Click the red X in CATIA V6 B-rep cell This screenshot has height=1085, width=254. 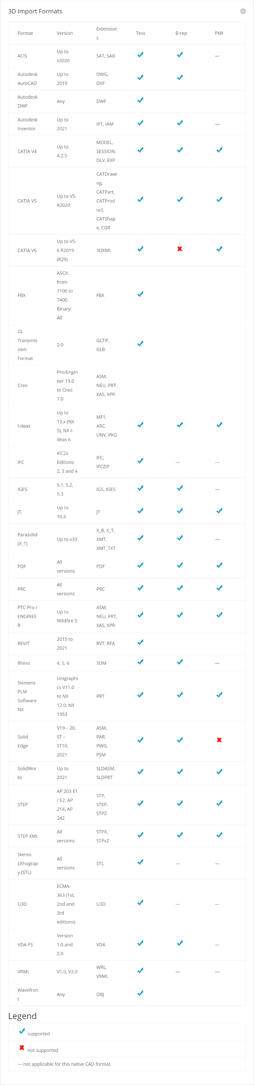179,249
